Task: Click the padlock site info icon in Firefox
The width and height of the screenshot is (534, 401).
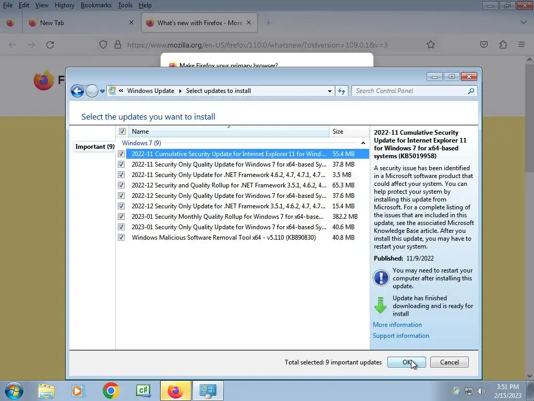Action: point(118,45)
